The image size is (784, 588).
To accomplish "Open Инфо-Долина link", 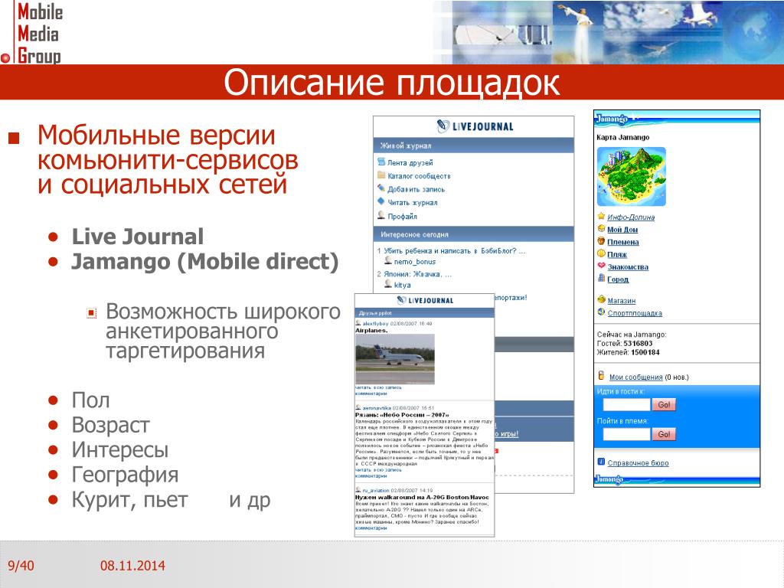I will click(x=631, y=217).
